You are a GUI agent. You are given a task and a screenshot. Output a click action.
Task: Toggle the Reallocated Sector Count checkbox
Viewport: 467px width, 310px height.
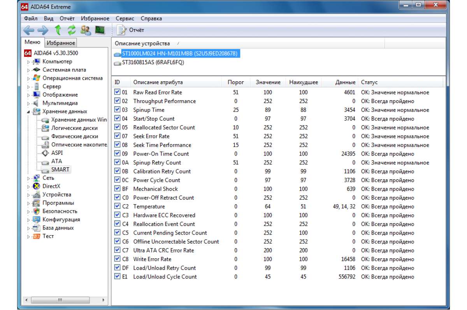(117, 127)
